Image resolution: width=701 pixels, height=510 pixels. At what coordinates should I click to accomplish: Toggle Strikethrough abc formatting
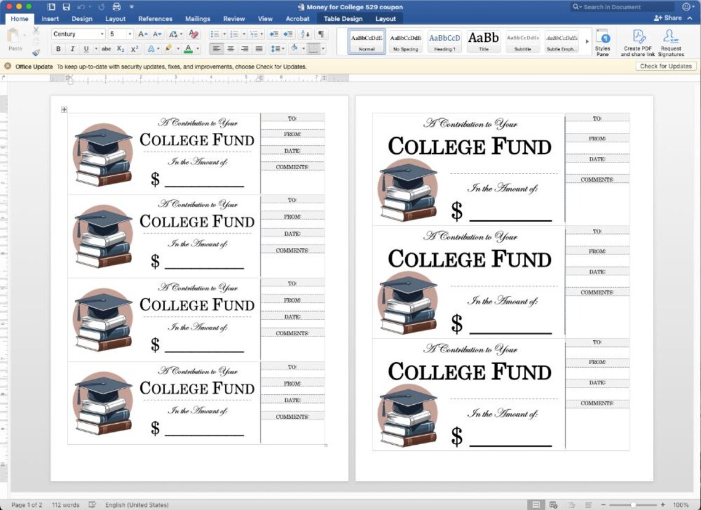click(x=106, y=49)
